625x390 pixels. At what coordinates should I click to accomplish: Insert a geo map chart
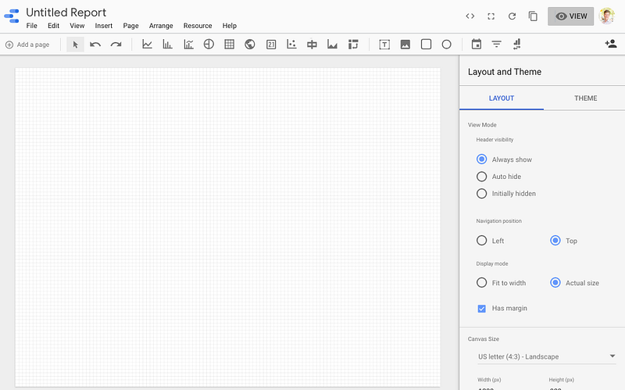pos(250,45)
